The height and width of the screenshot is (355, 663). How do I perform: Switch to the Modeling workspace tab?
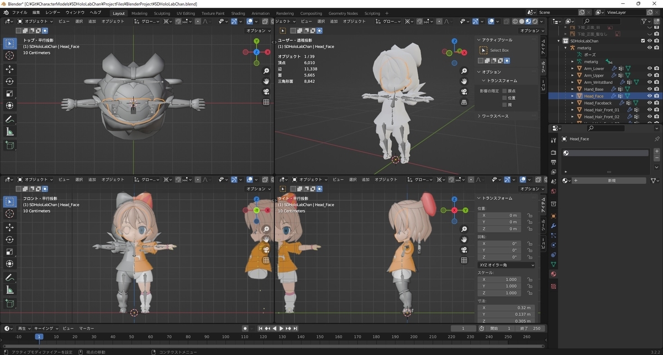click(x=139, y=13)
